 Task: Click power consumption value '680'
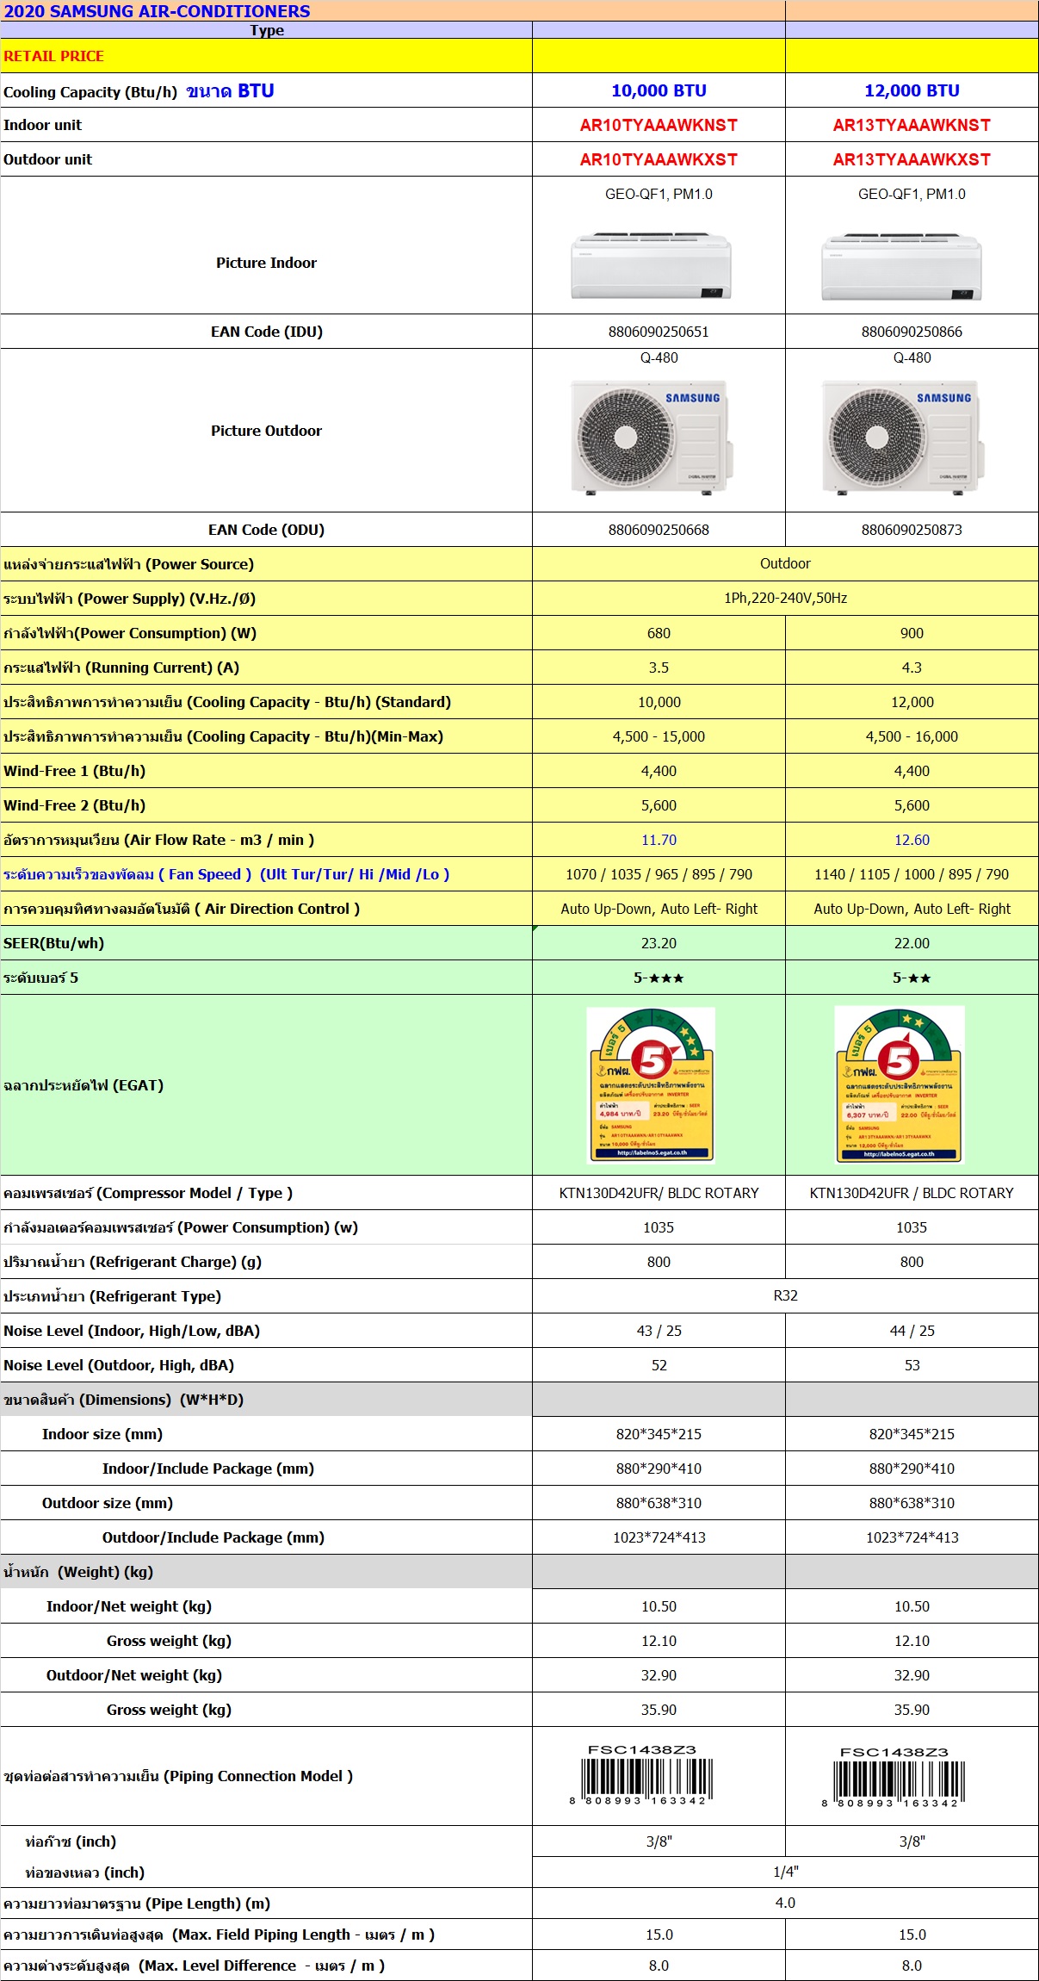(x=659, y=633)
